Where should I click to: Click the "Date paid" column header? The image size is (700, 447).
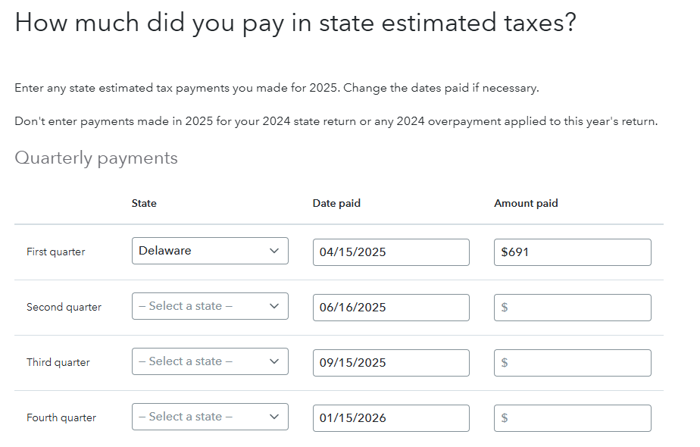point(336,203)
